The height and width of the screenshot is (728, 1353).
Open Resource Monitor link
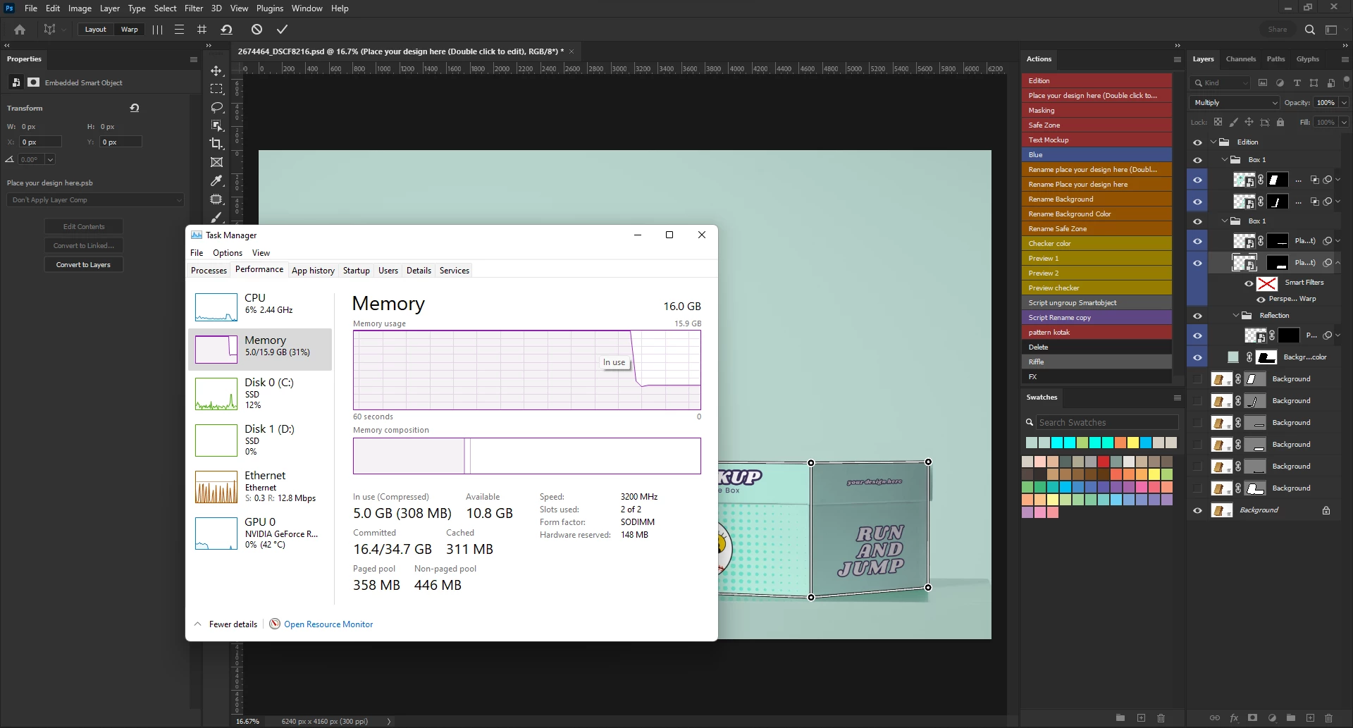328,624
